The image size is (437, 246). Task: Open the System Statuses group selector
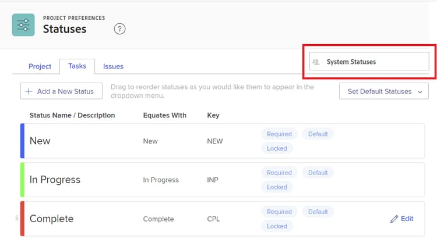(x=369, y=62)
